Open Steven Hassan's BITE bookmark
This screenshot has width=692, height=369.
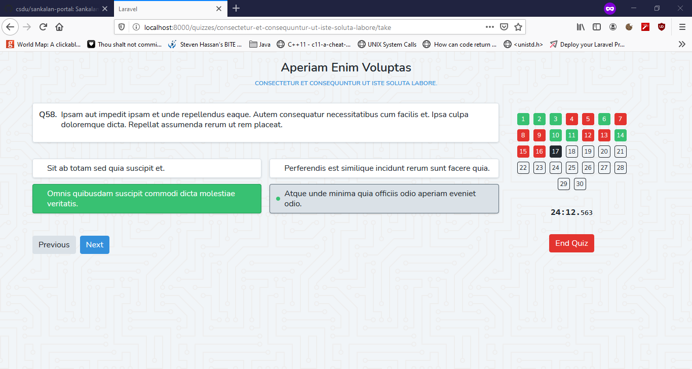pos(205,44)
